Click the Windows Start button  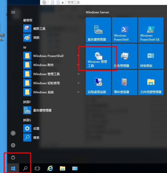pos(13,168)
